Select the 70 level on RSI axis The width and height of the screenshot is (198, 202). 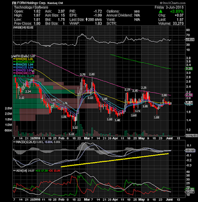[x=187, y=35]
